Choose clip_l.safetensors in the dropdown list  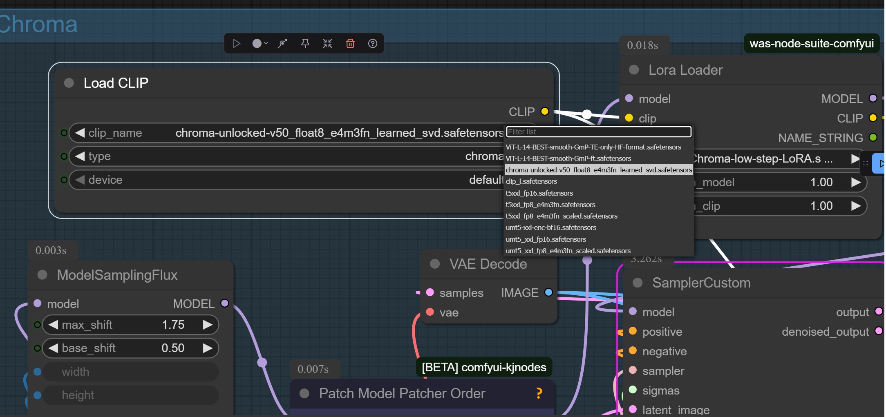pos(531,181)
